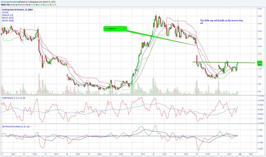266x157 pixels.
Task: Click the 10.80 price axis label
Action: [259, 16]
